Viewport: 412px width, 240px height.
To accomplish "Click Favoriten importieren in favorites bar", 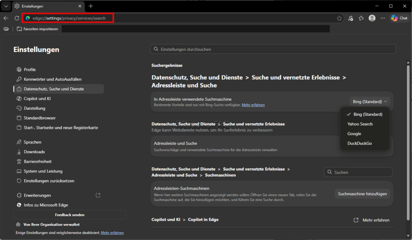I will pos(37,29).
